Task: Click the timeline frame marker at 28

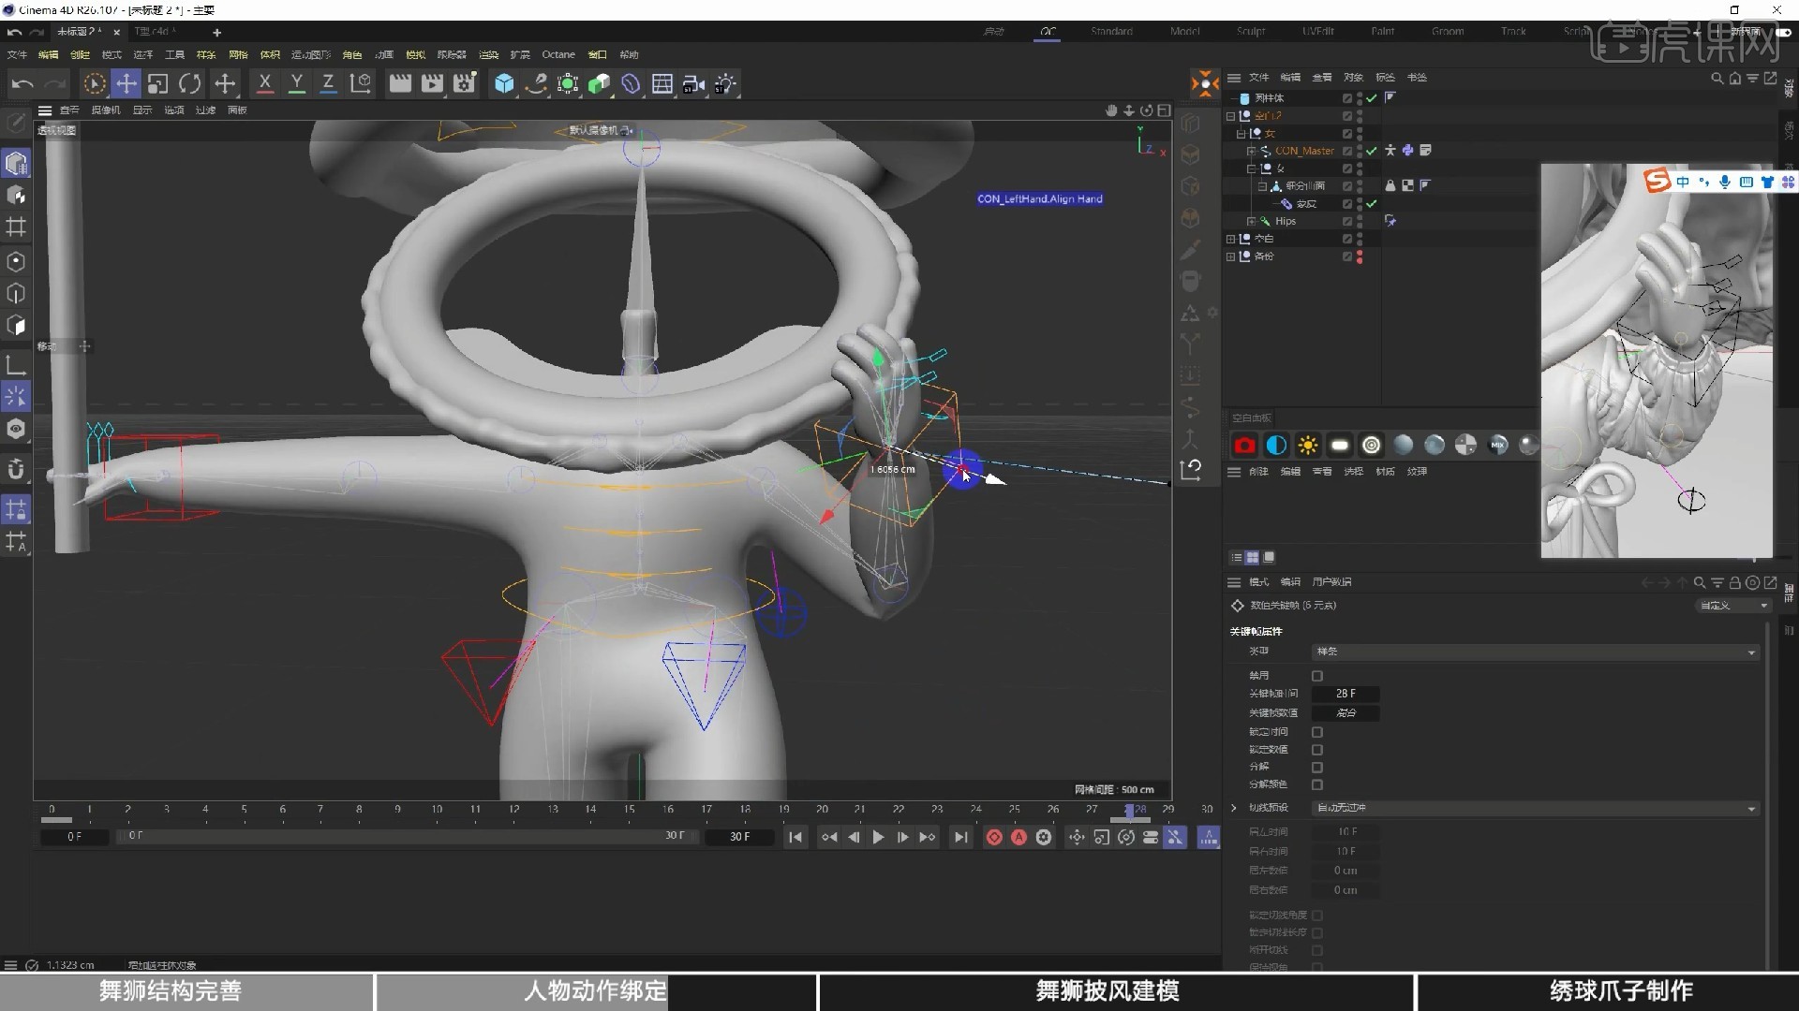Action: 1130,811
